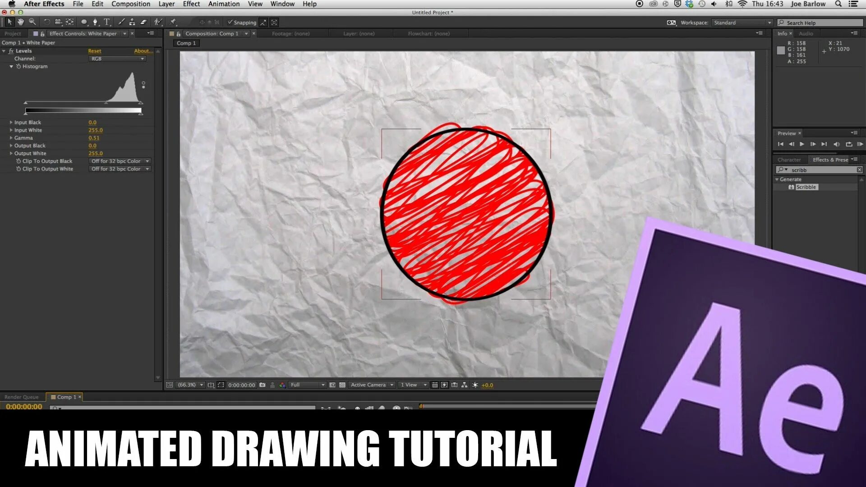866x487 pixels.
Task: Click the Take Snapshot camera icon
Action: click(263, 385)
